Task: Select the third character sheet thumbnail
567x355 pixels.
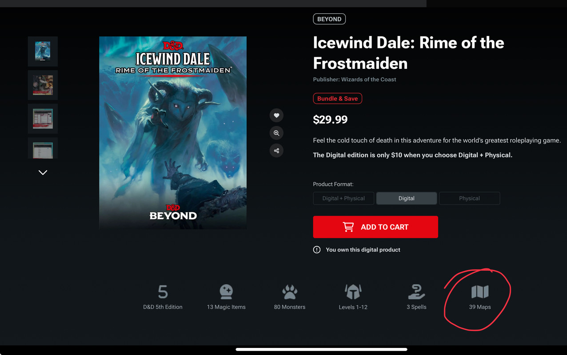Action: click(x=43, y=118)
